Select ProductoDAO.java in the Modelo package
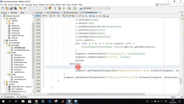The height and width of the screenshot is (104, 184). [x=20, y=67]
